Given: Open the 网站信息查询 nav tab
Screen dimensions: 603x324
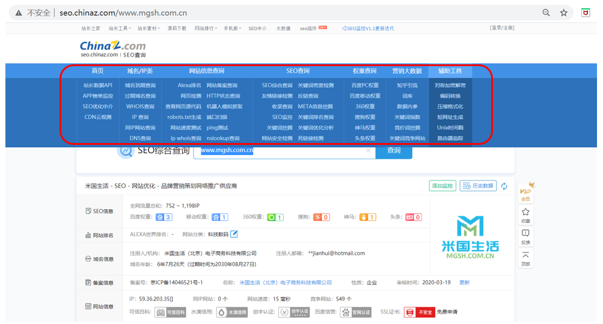Looking at the screenshot, I should (x=207, y=71).
